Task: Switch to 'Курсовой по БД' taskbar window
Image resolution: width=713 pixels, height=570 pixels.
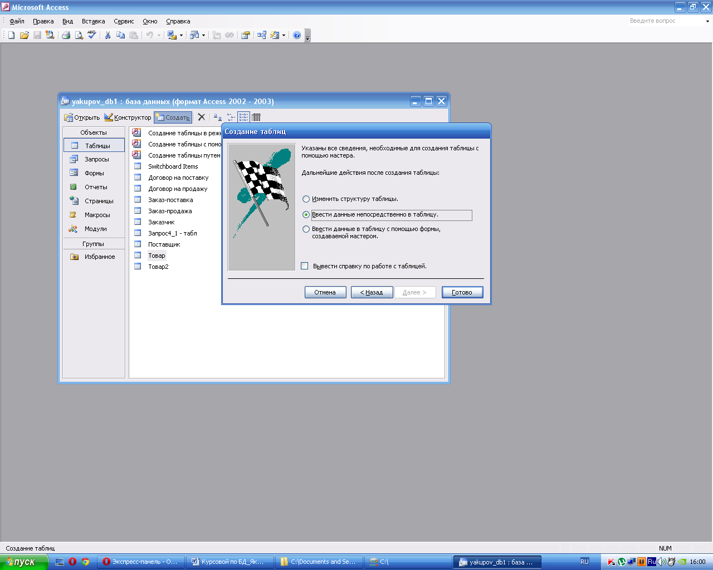Action: click(x=231, y=562)
